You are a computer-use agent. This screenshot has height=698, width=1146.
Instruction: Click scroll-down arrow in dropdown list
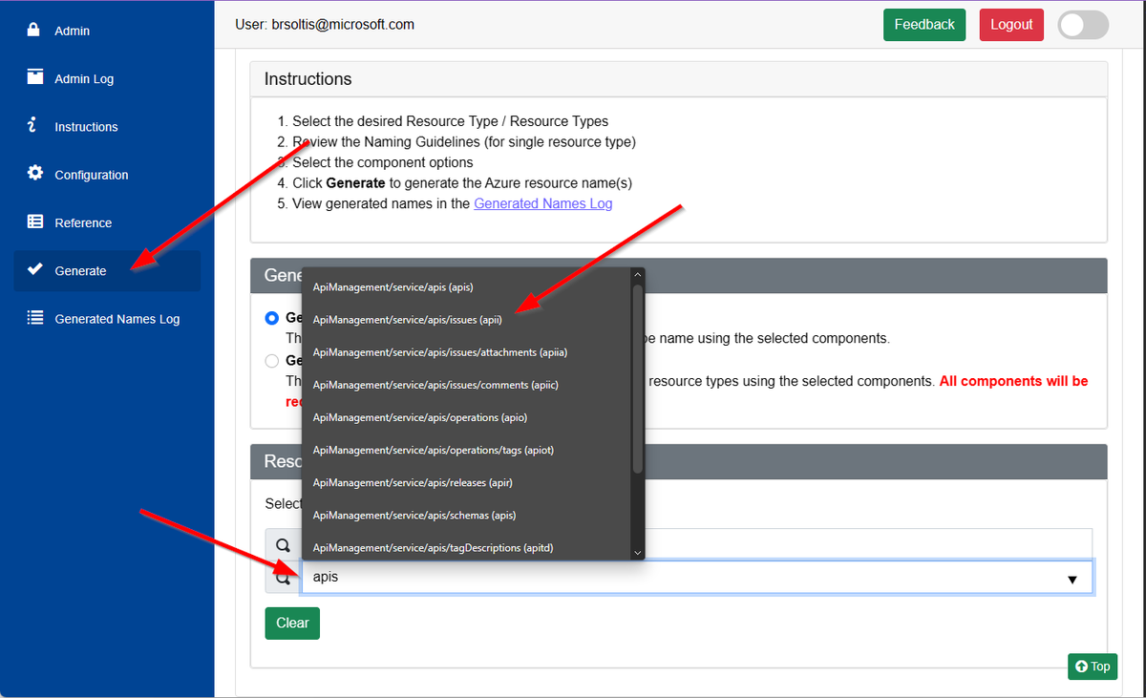point(638,552)
